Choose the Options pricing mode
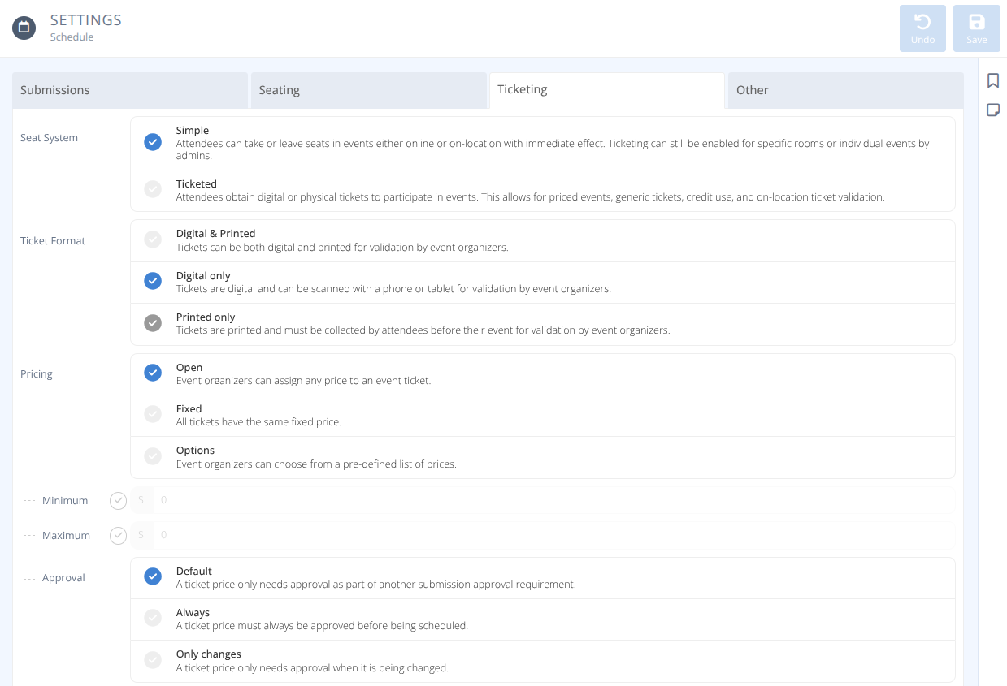 coord(153,455)
